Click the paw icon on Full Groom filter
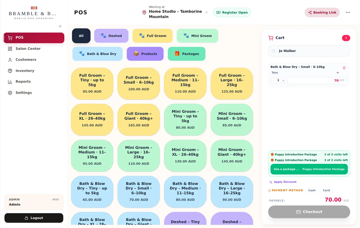The width and height of the screenshot is (360, 228). (x=142, y=36)
